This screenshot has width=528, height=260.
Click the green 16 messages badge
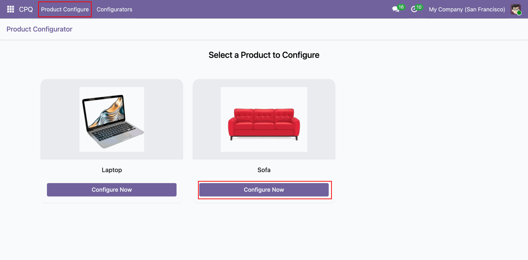tap(401, 7)
